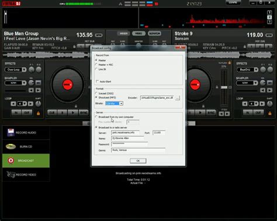
Task: Select the Broadcast panel
Action: (26, 160)
